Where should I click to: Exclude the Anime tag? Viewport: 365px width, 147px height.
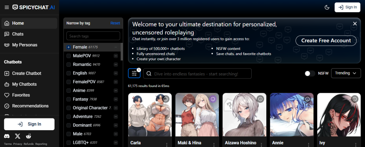(116, 90)
